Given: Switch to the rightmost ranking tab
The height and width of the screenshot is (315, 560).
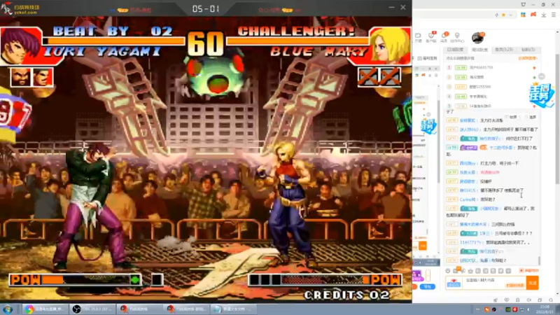Looking at the screenshot, I should (528, 50).
